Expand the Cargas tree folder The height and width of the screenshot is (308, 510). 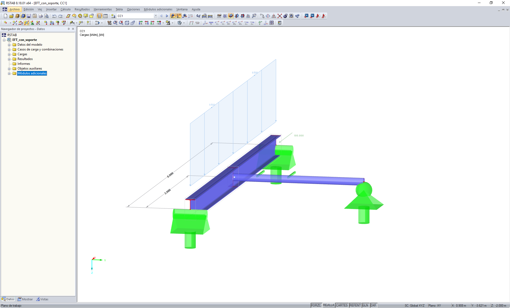click(x=9, y=54)
